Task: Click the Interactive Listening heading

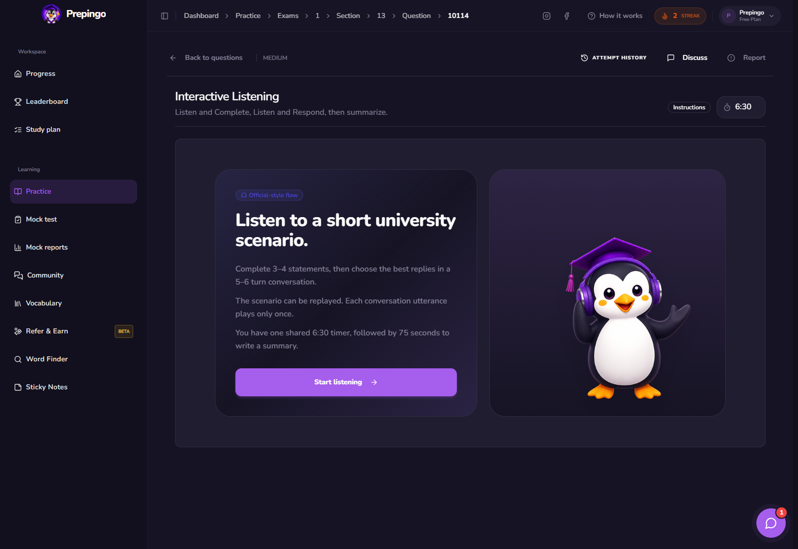Action: pyautogui.click(x=227, y=96)
